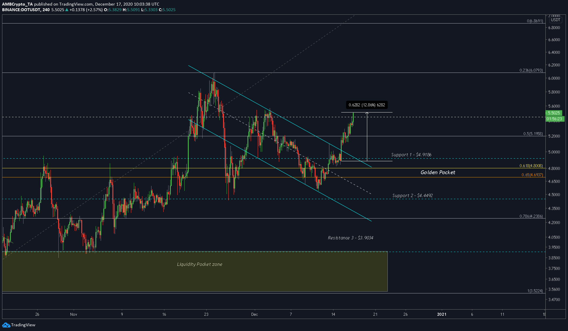
Task: Click the 4.5000 price axis label
Action: (554, 194)
